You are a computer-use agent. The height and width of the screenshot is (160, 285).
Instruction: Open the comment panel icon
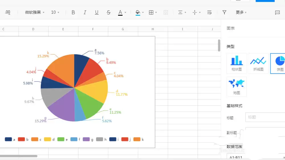tap(277, 12)
